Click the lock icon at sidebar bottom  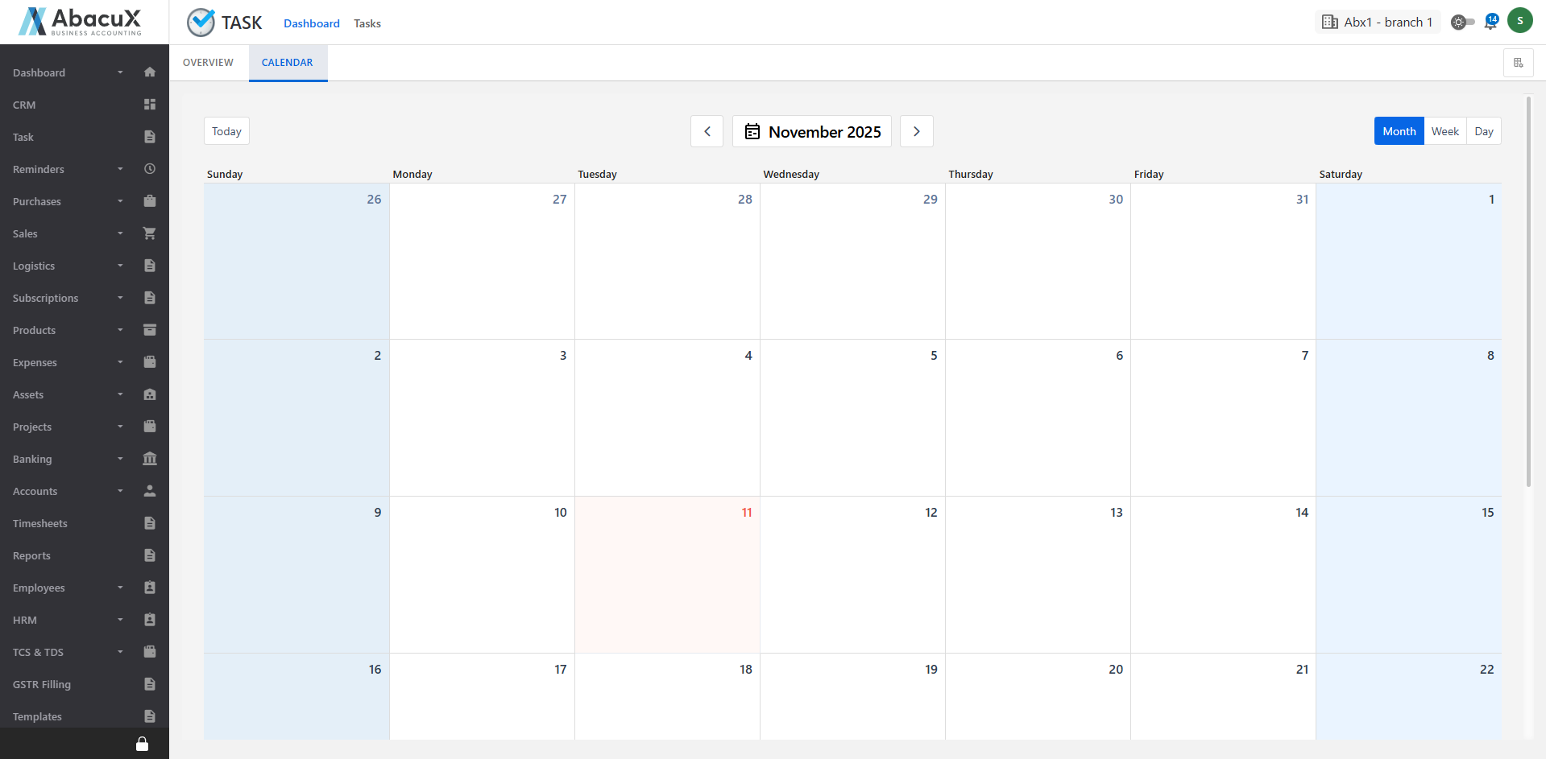coord(142,744)
